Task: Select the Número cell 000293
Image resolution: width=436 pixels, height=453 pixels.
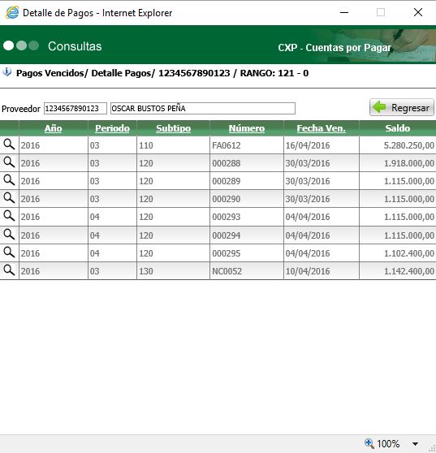Action: [227, 217]
